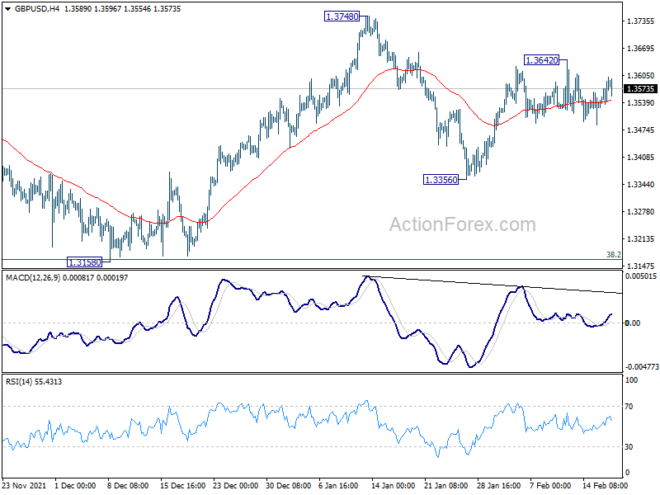
Task: Click the 14 Jan 00:00 date label
Action: click(x=394, y=485)
